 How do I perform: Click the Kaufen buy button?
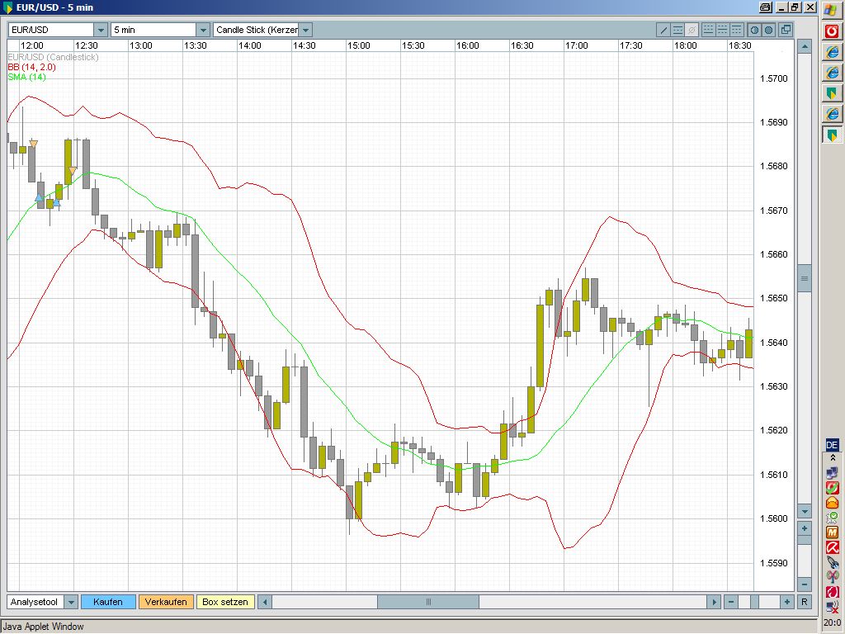click(108, 602)
